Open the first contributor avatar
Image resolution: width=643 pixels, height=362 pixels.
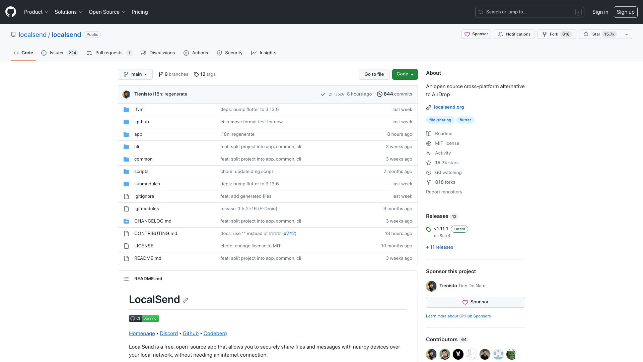point(431,354)
